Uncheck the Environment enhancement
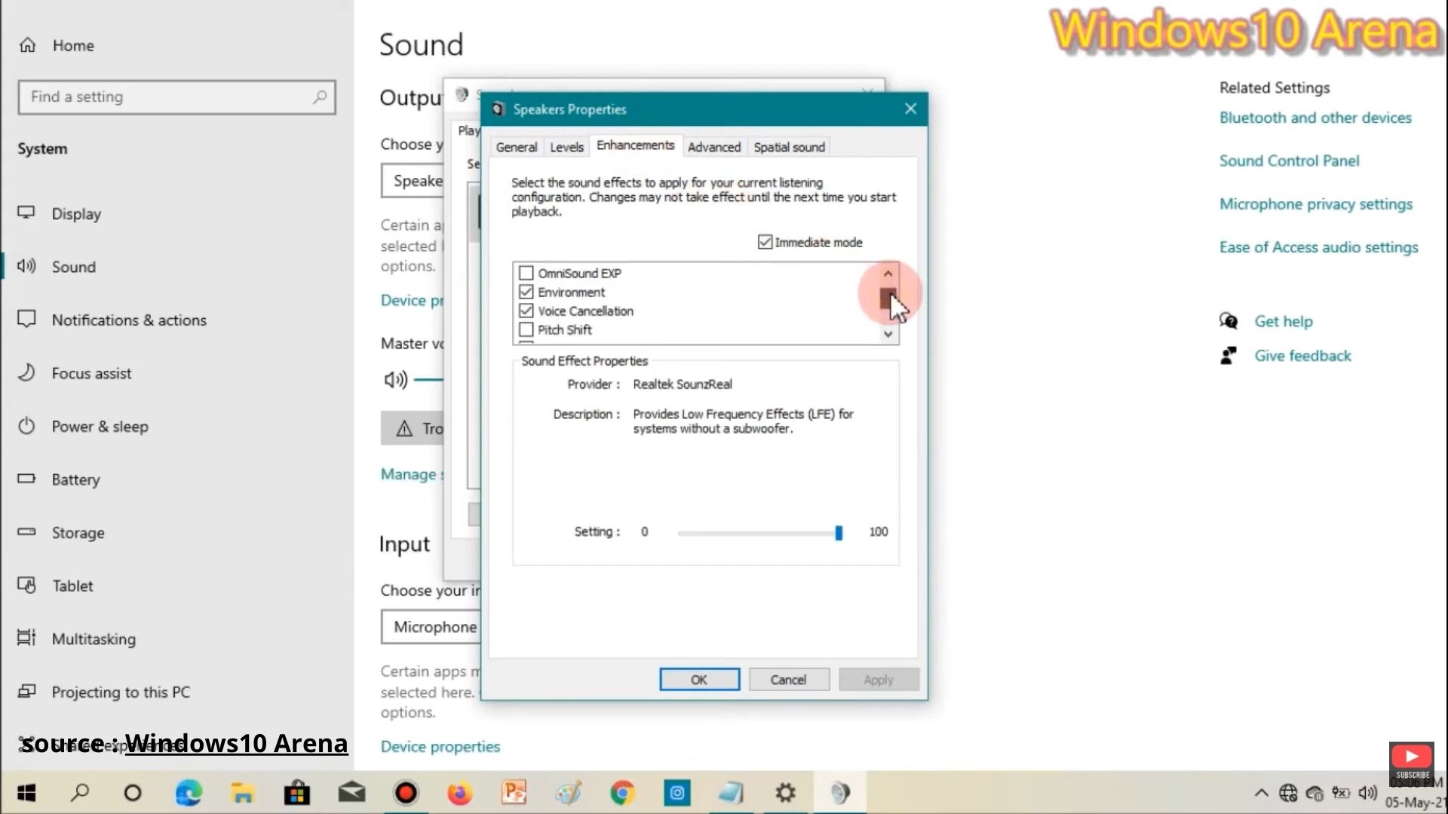This screenshot has height=814, width=1448. (x=526, y=292)
